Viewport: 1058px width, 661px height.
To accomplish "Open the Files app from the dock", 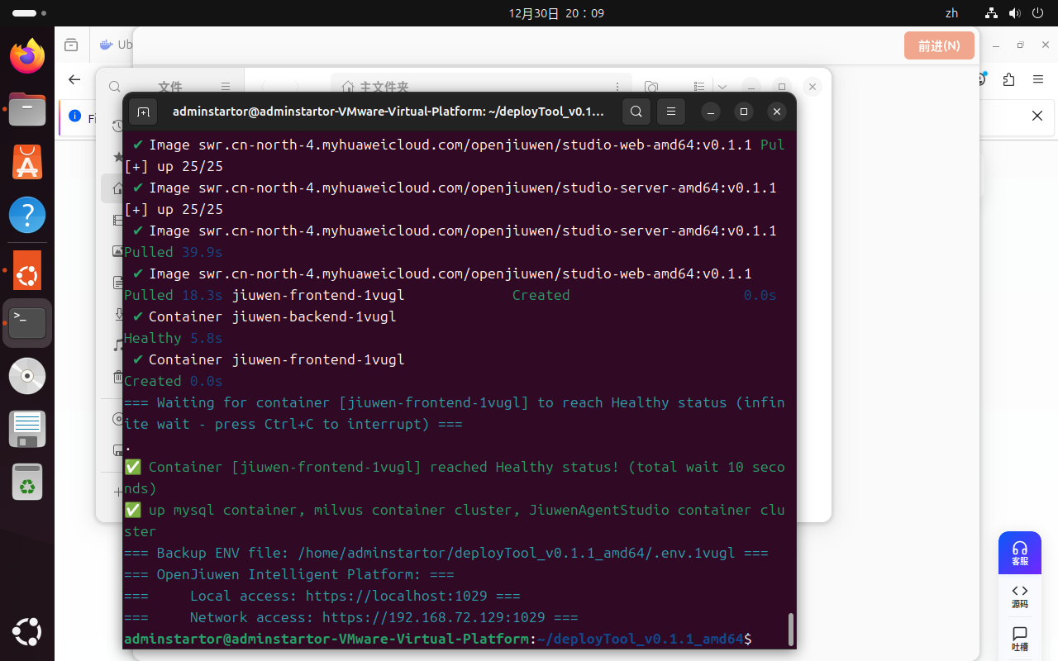I will coord(27,108).
